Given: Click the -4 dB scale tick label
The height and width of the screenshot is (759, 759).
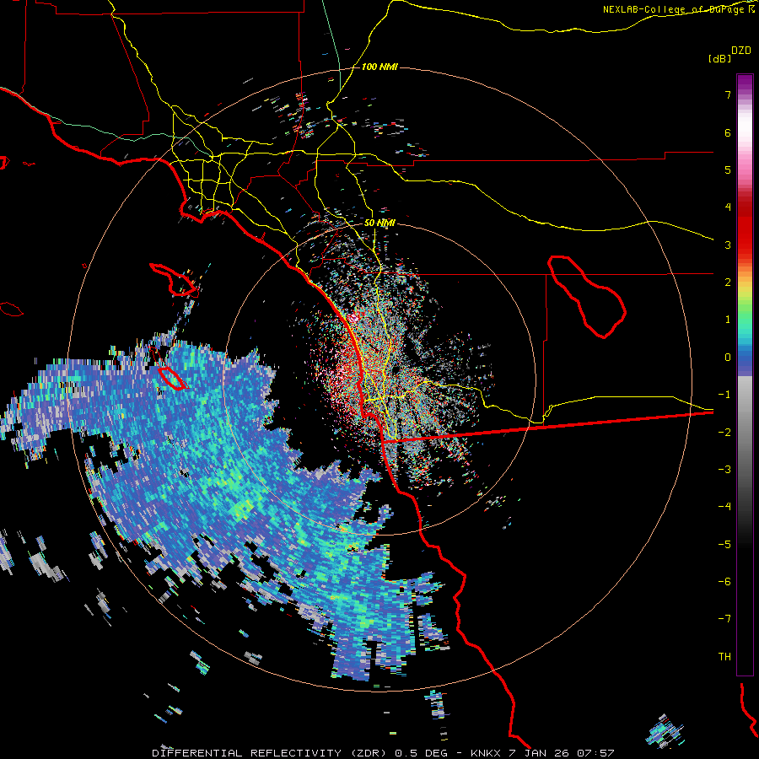Looking at the screenshot, I should pos(724,507).
